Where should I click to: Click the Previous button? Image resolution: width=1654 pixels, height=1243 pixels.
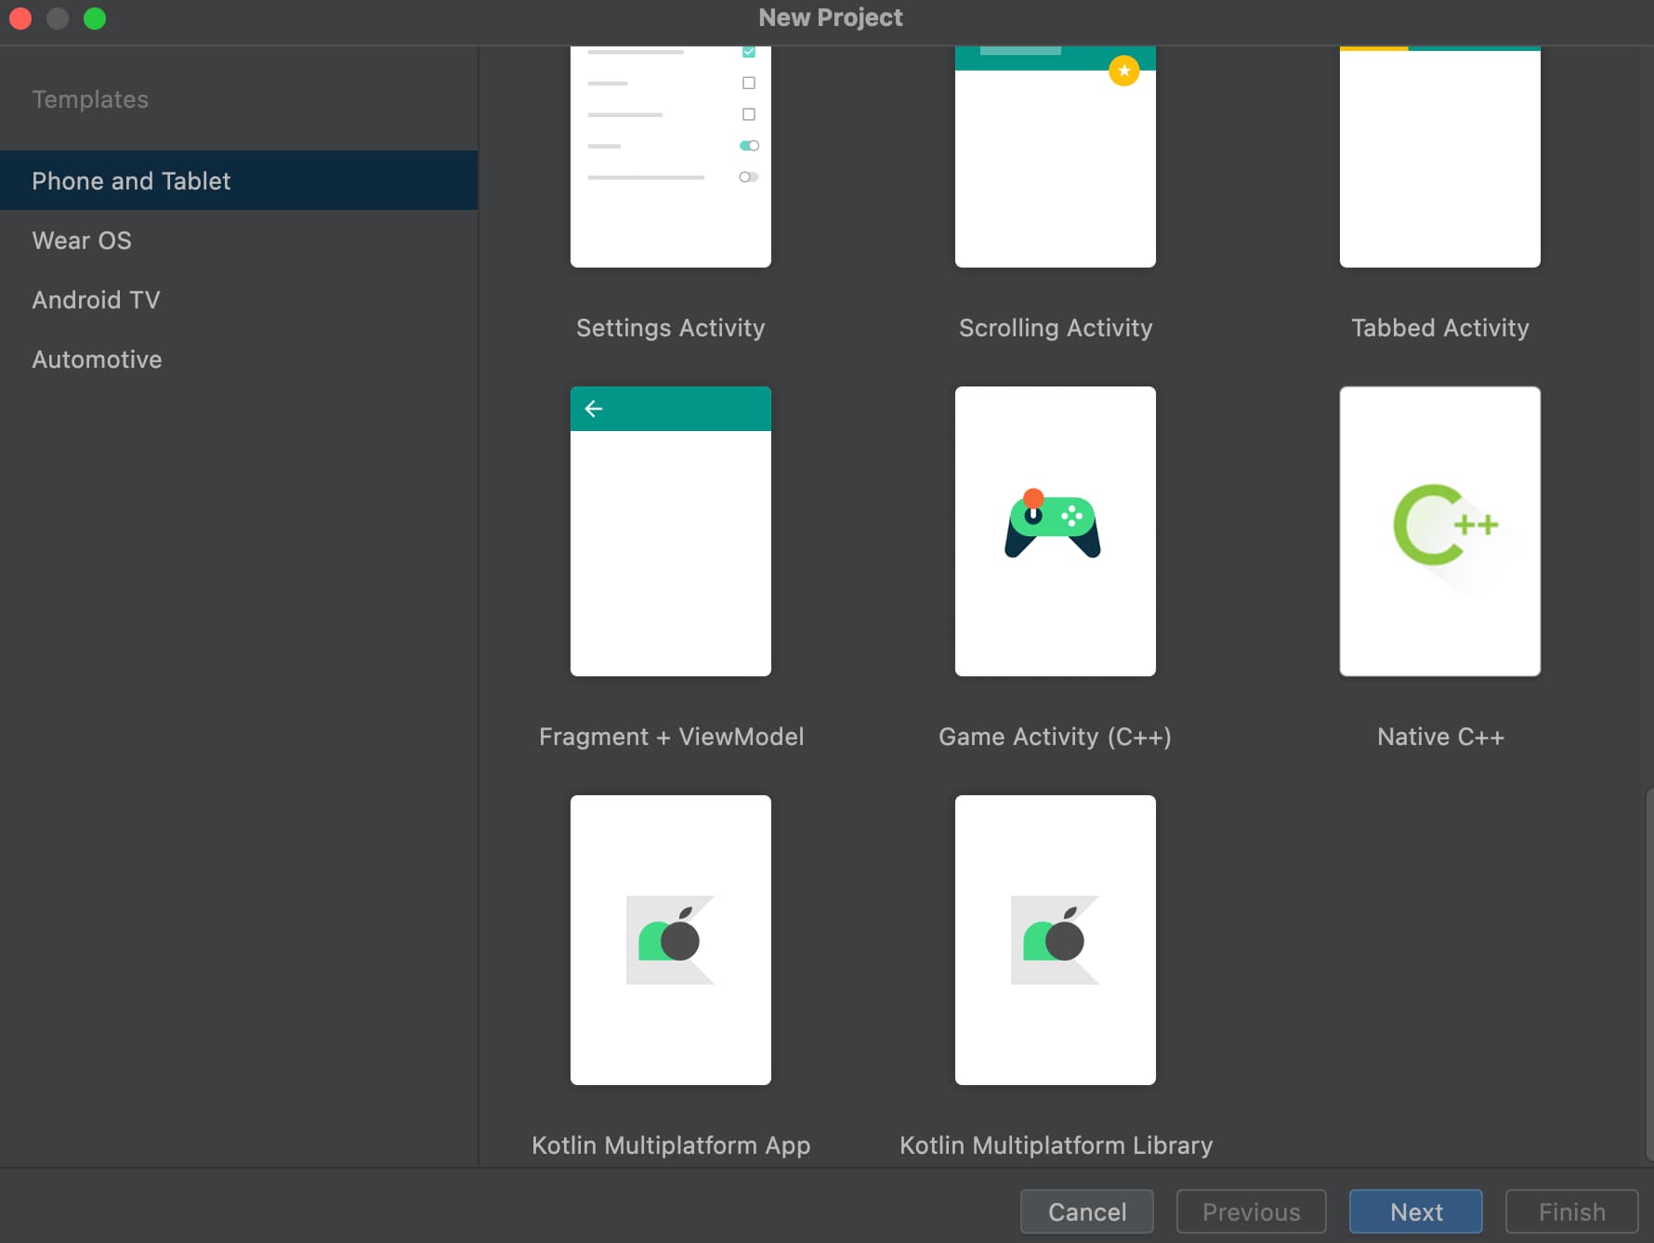(x=1252, y=1211)
